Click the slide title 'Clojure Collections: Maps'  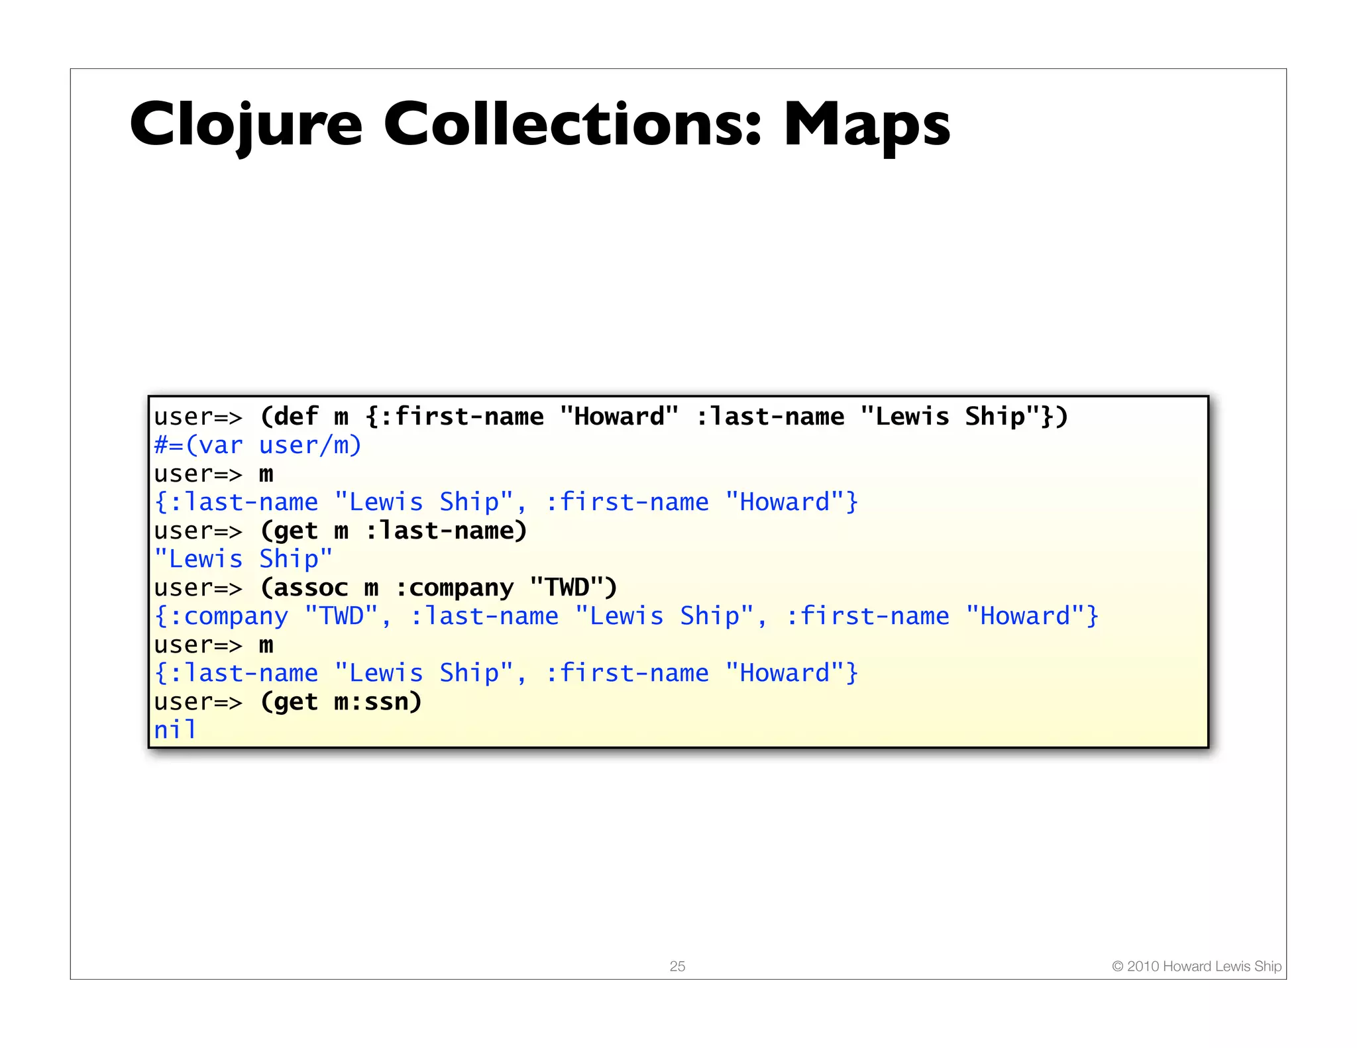click(x=539, y=125)
